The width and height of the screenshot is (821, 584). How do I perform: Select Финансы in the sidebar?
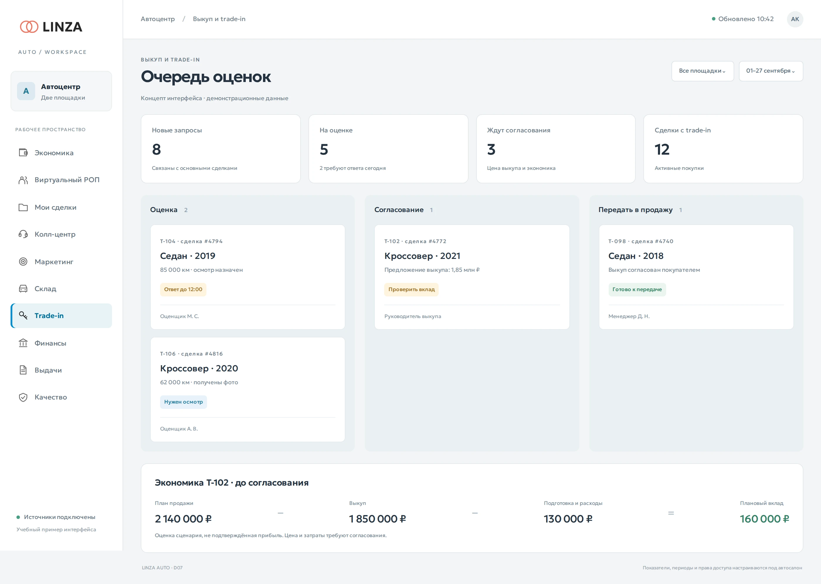(61, 343)
